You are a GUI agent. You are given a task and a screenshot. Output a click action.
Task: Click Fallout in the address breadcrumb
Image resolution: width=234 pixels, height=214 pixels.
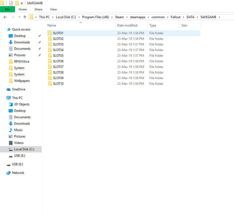click(176, 17)
